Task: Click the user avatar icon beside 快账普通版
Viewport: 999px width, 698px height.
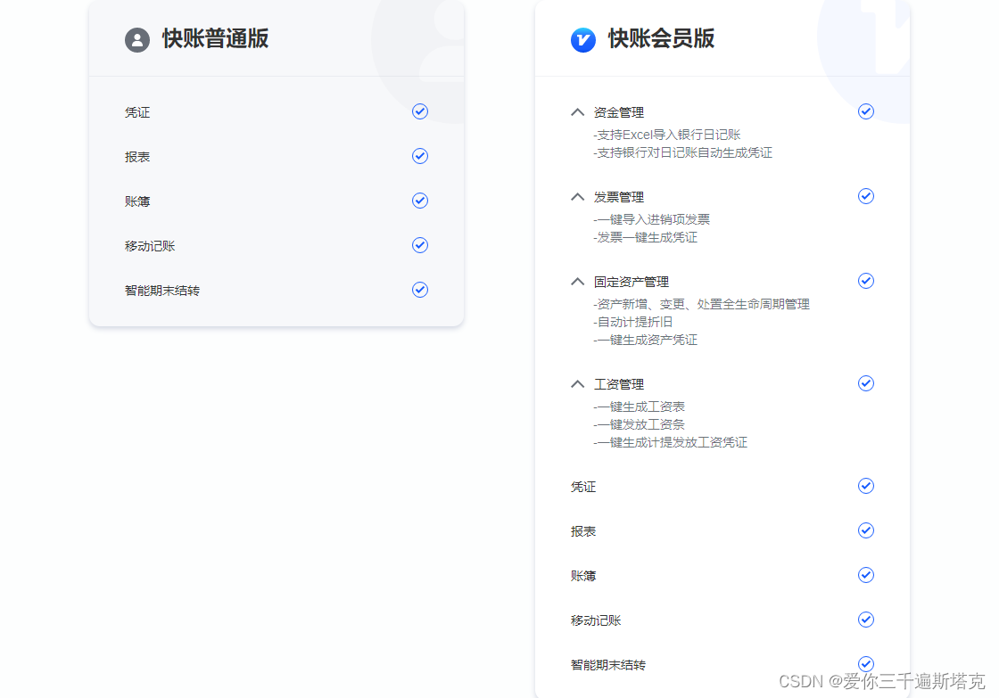Action: (x=137, y=39)
